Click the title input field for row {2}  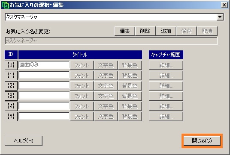[44, 85]
